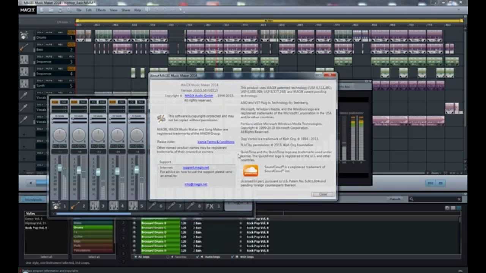Open the Edit menu
Viewport: 486px width, 273px height.
[x=88, y=10]
